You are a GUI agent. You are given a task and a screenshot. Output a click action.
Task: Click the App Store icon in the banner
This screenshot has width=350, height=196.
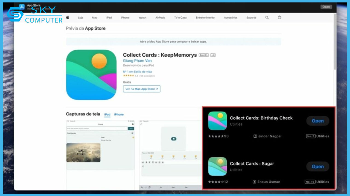pos(21,7)
